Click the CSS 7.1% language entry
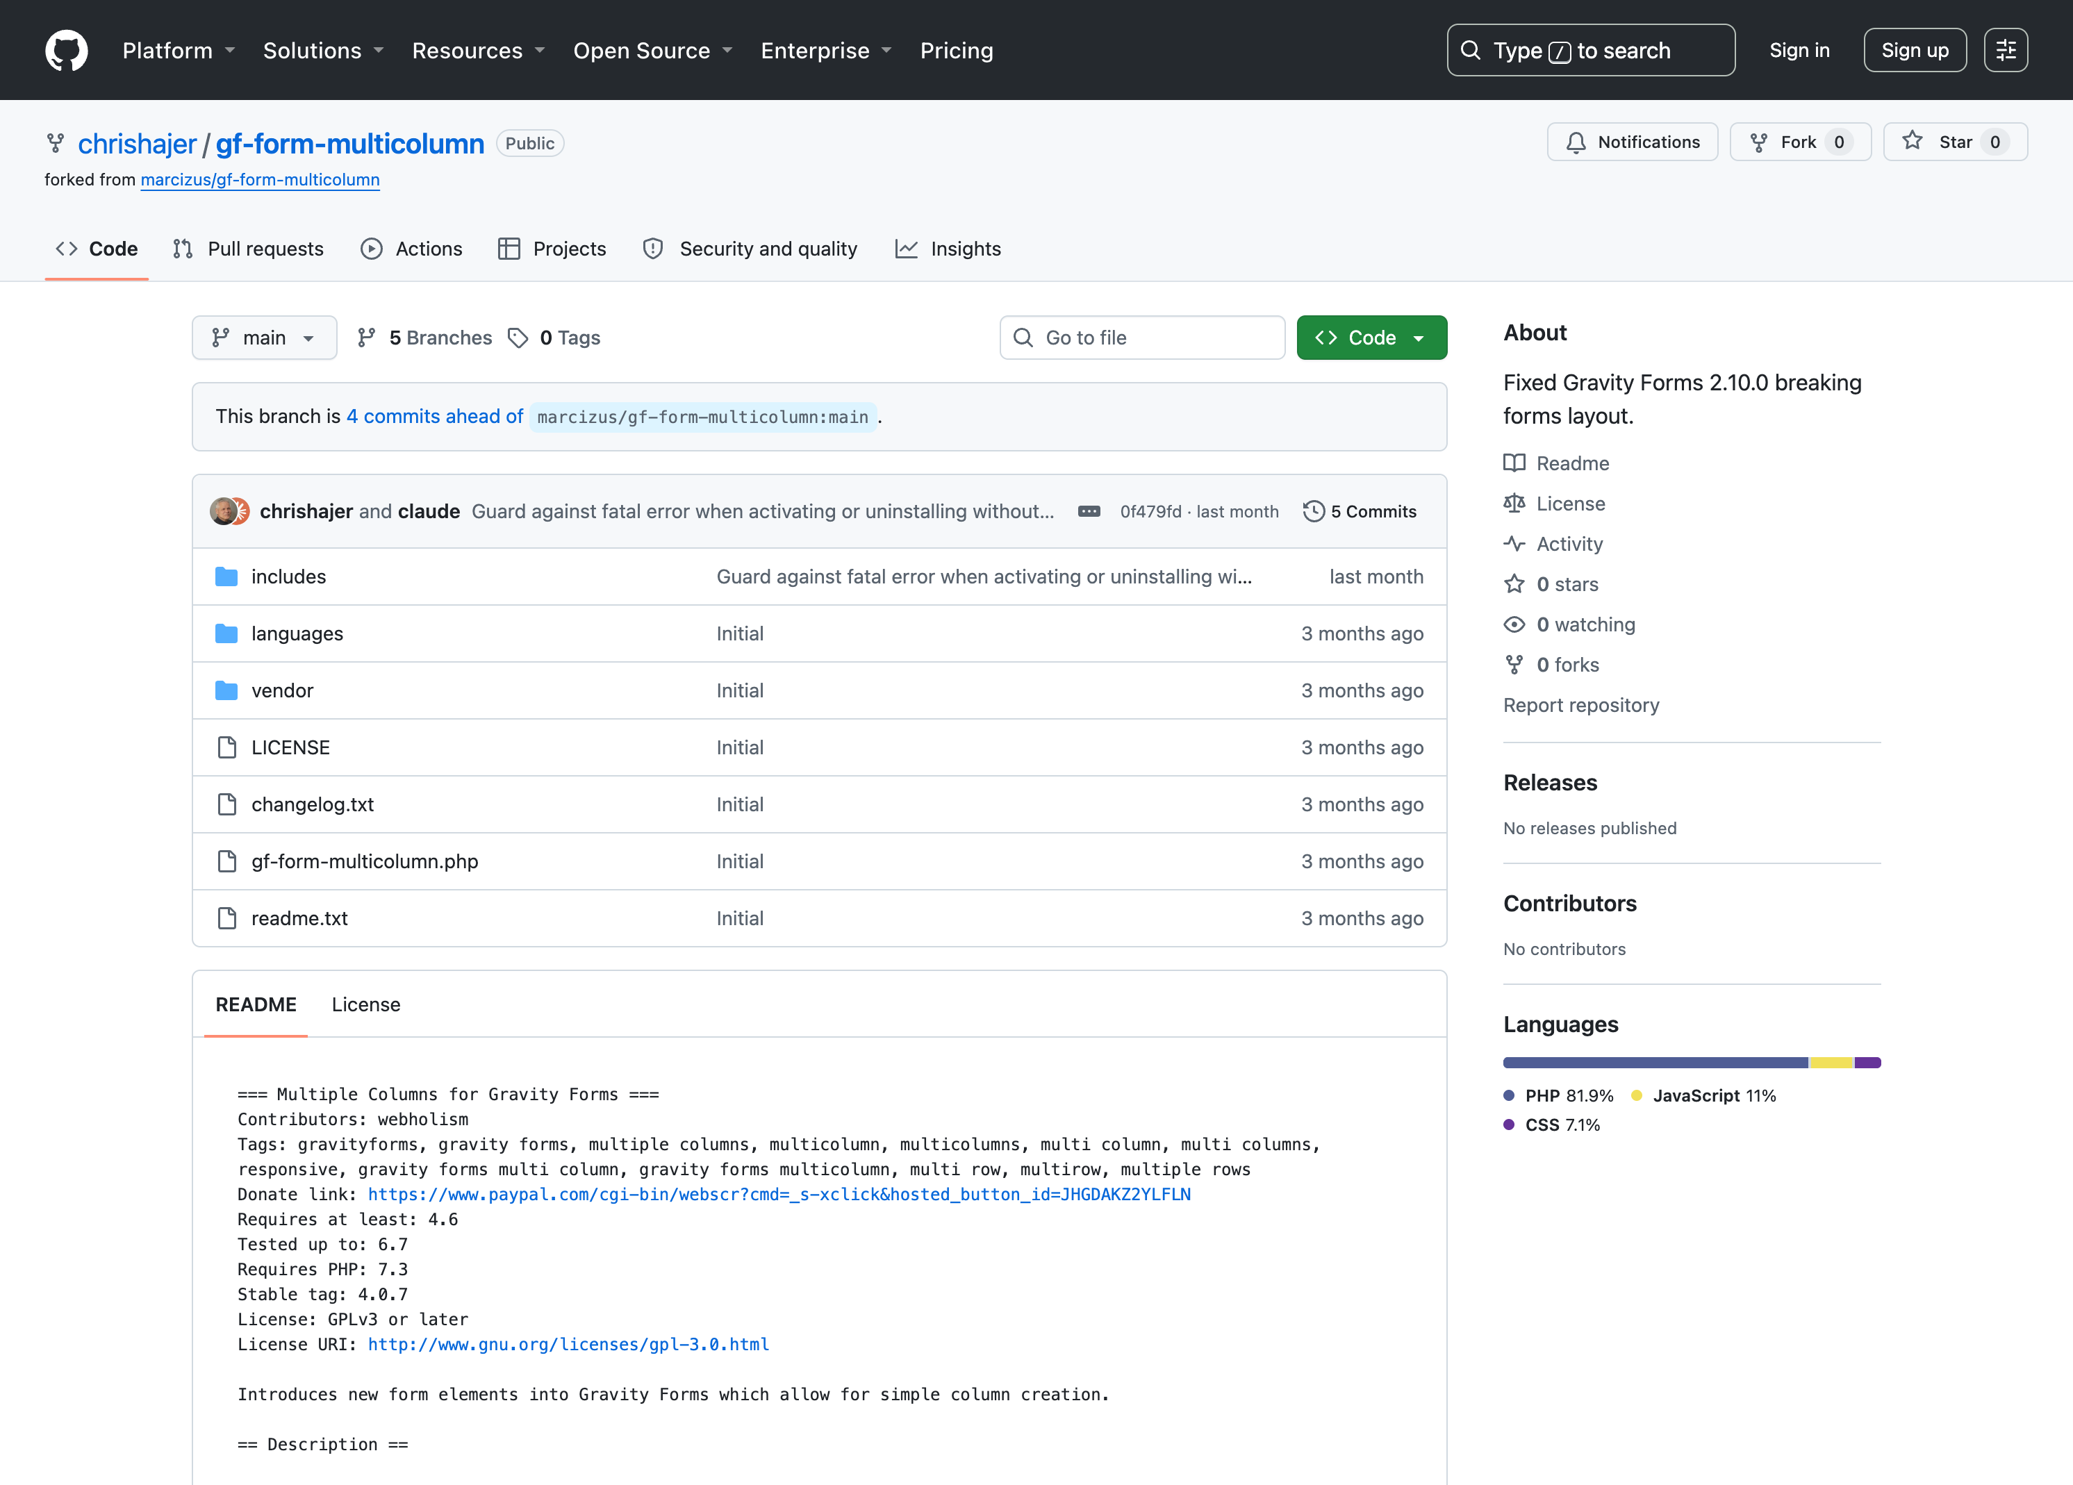Screen dimensions: 2073x1485 coord(1551,1125)
